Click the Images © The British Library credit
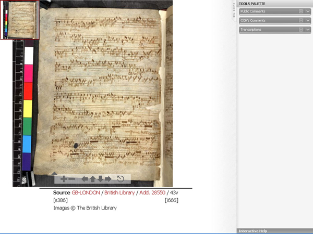The width and height of the screenshot is (313, 234). click(x=85, y=208)
